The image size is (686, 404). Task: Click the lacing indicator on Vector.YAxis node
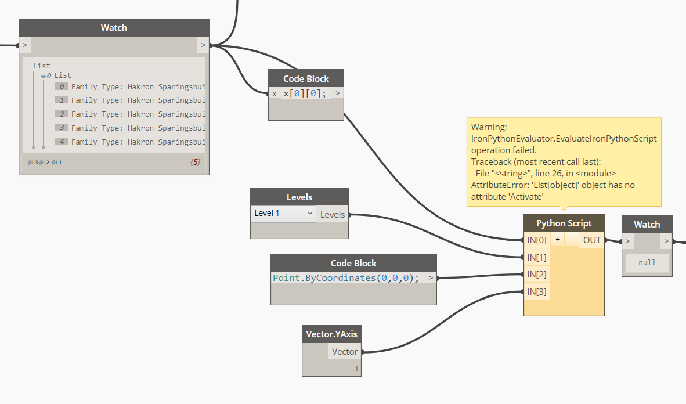point(356,369)
